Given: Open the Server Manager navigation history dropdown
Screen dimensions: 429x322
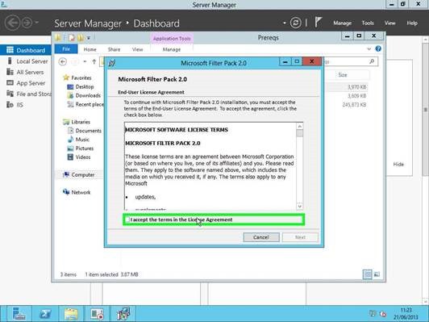Looking at the screenshot, I should coord(37,23).
